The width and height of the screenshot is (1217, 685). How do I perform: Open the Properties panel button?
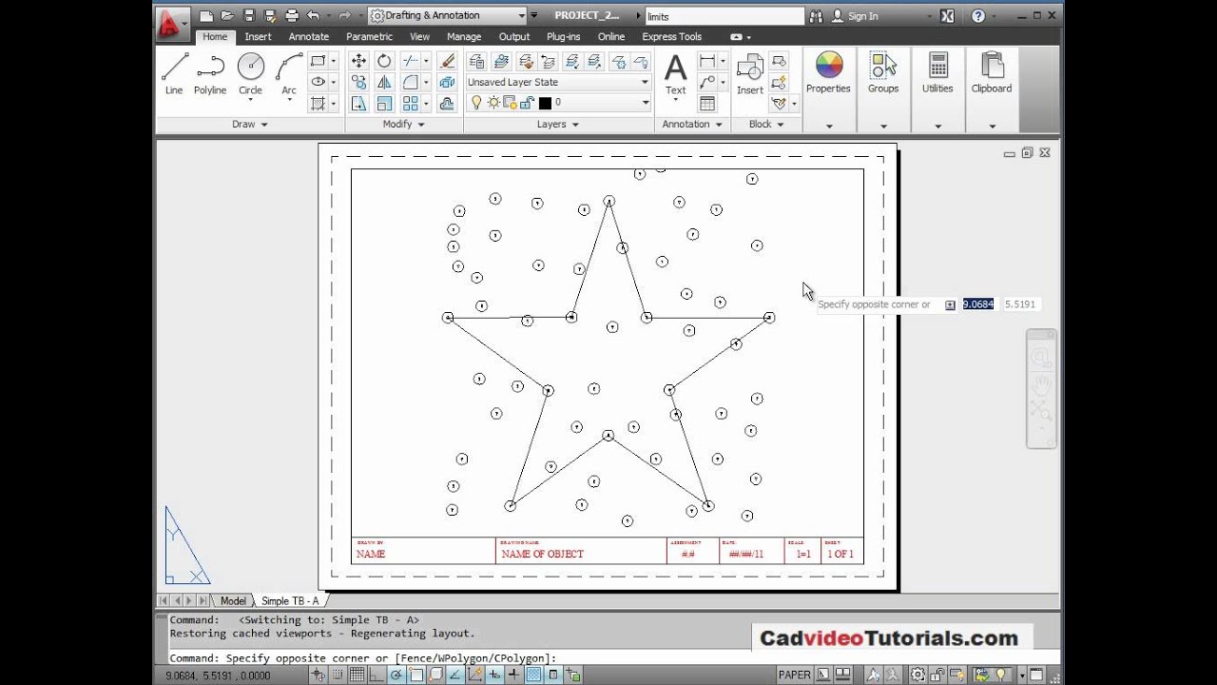[x=829, y=74]
